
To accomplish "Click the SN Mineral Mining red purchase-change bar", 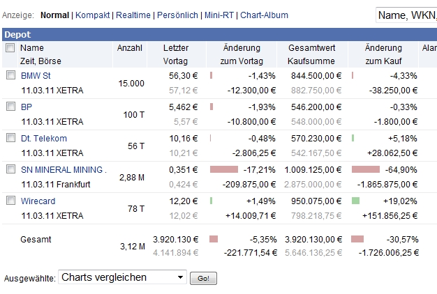I will coord(365,169).
